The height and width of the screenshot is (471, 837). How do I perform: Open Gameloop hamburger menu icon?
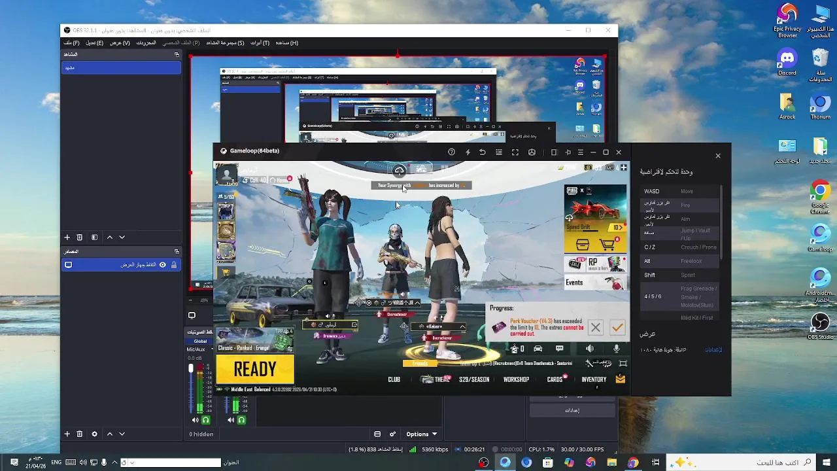click(x=580, y=152)
